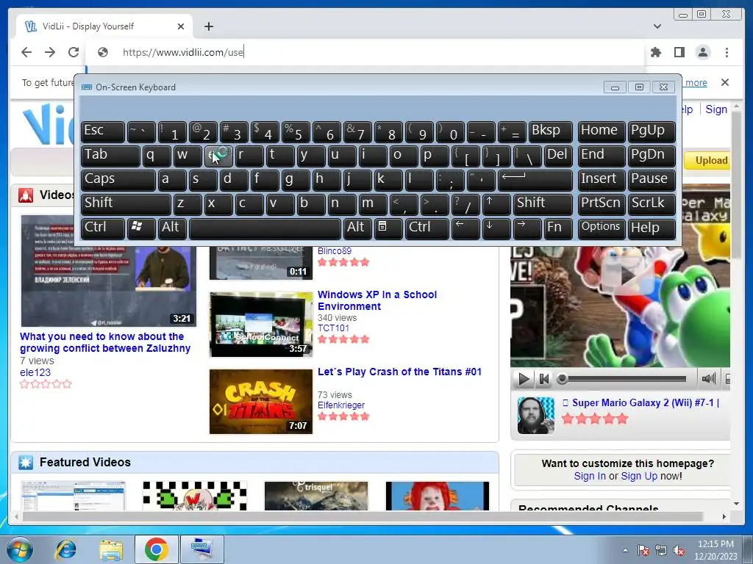The height and width of the screenshot is (564, 753).
Task: Toggle the left Shift key
Action: [126, 204]
